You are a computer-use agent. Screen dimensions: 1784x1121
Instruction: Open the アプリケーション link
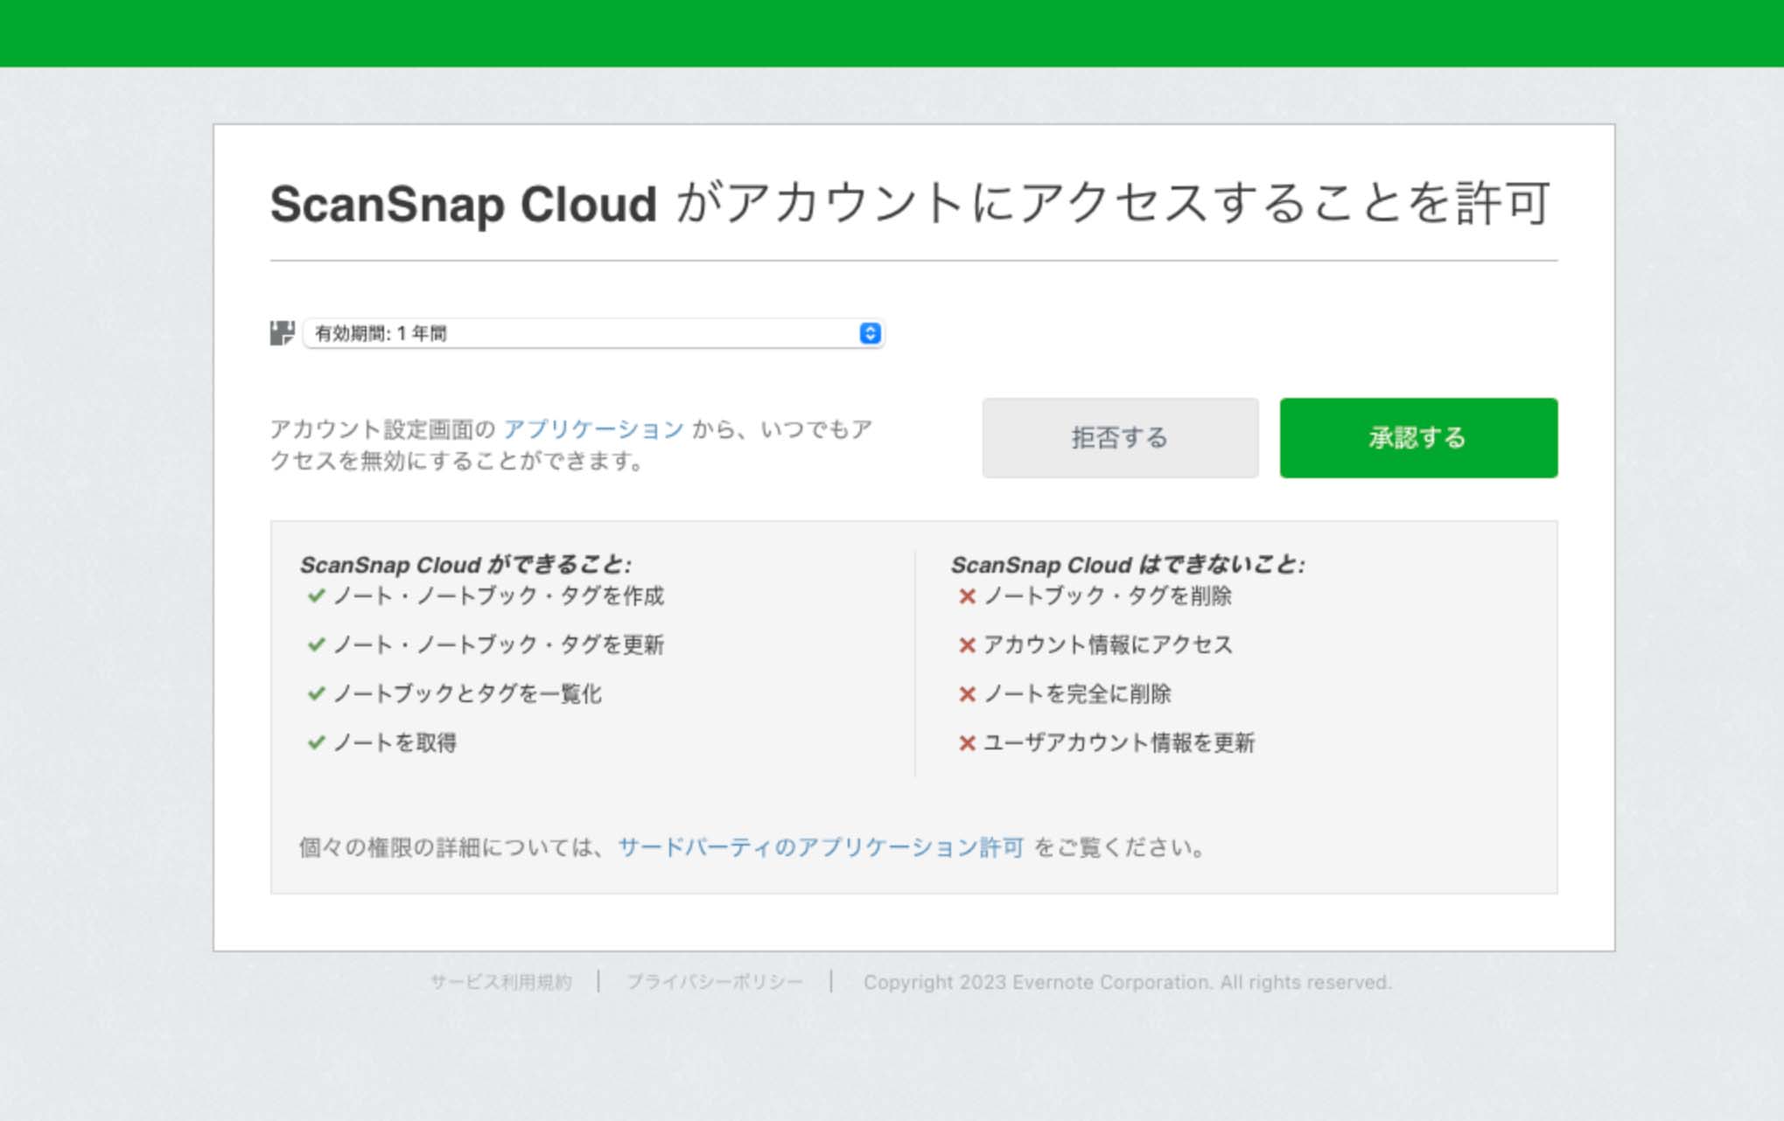point(593,429)
